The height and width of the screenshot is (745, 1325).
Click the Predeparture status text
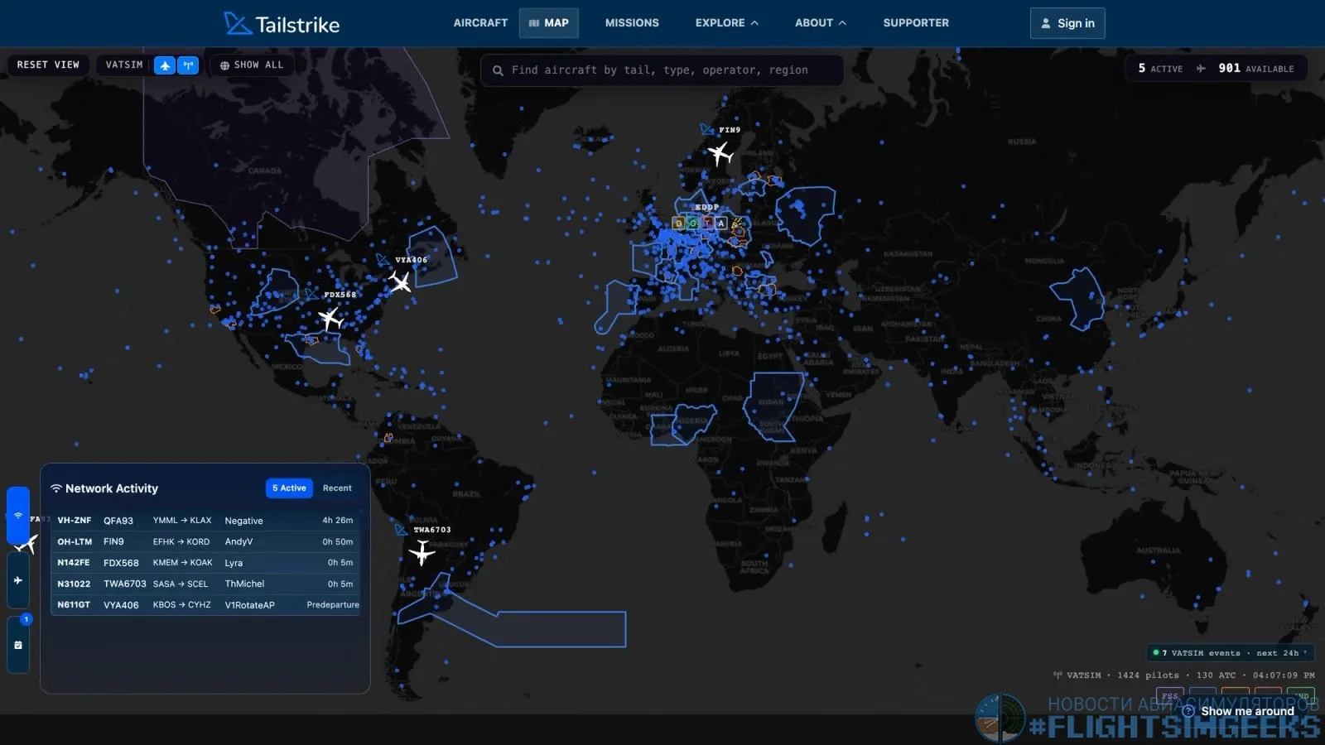coord(333,605)
